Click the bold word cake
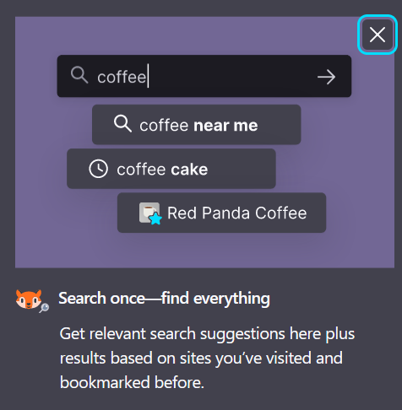The width and height of the screenshot is (402, 410). coord(189,170)
